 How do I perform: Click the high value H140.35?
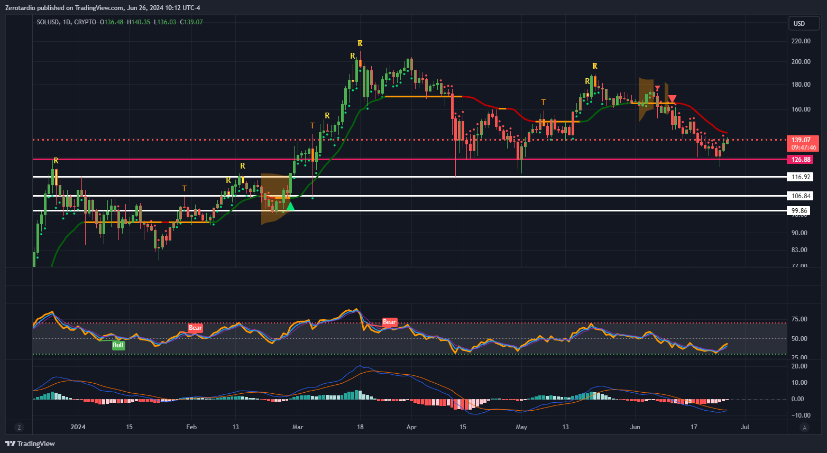[x=139, y=22]
